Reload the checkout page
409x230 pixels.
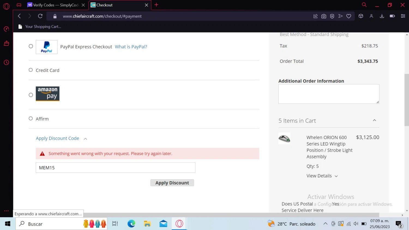(40, 16)
